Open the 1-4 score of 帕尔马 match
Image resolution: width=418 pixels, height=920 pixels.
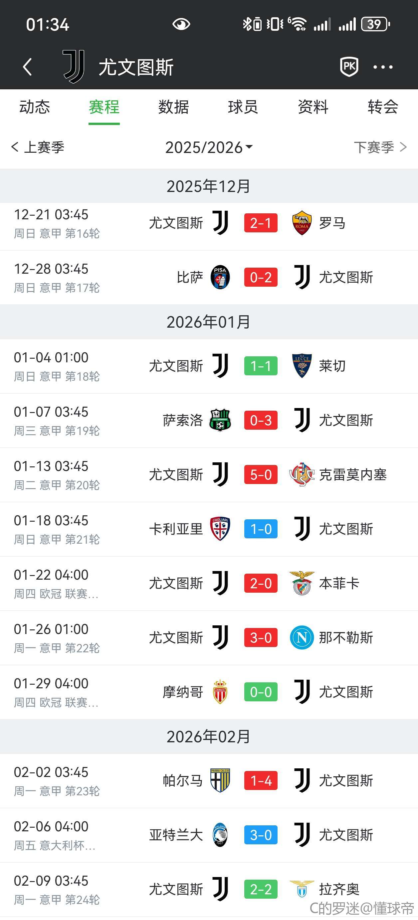pyautogui.click(x=261, y=781)
